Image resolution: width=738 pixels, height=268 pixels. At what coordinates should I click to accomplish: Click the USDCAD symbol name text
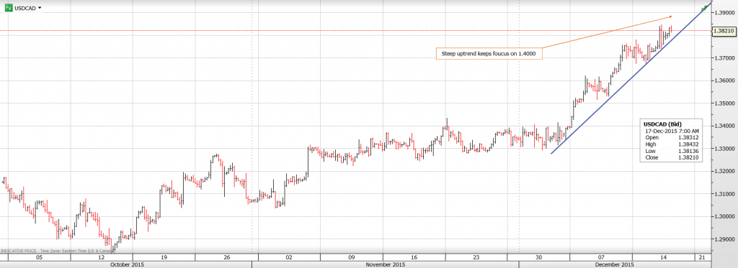tap(25, 8)
